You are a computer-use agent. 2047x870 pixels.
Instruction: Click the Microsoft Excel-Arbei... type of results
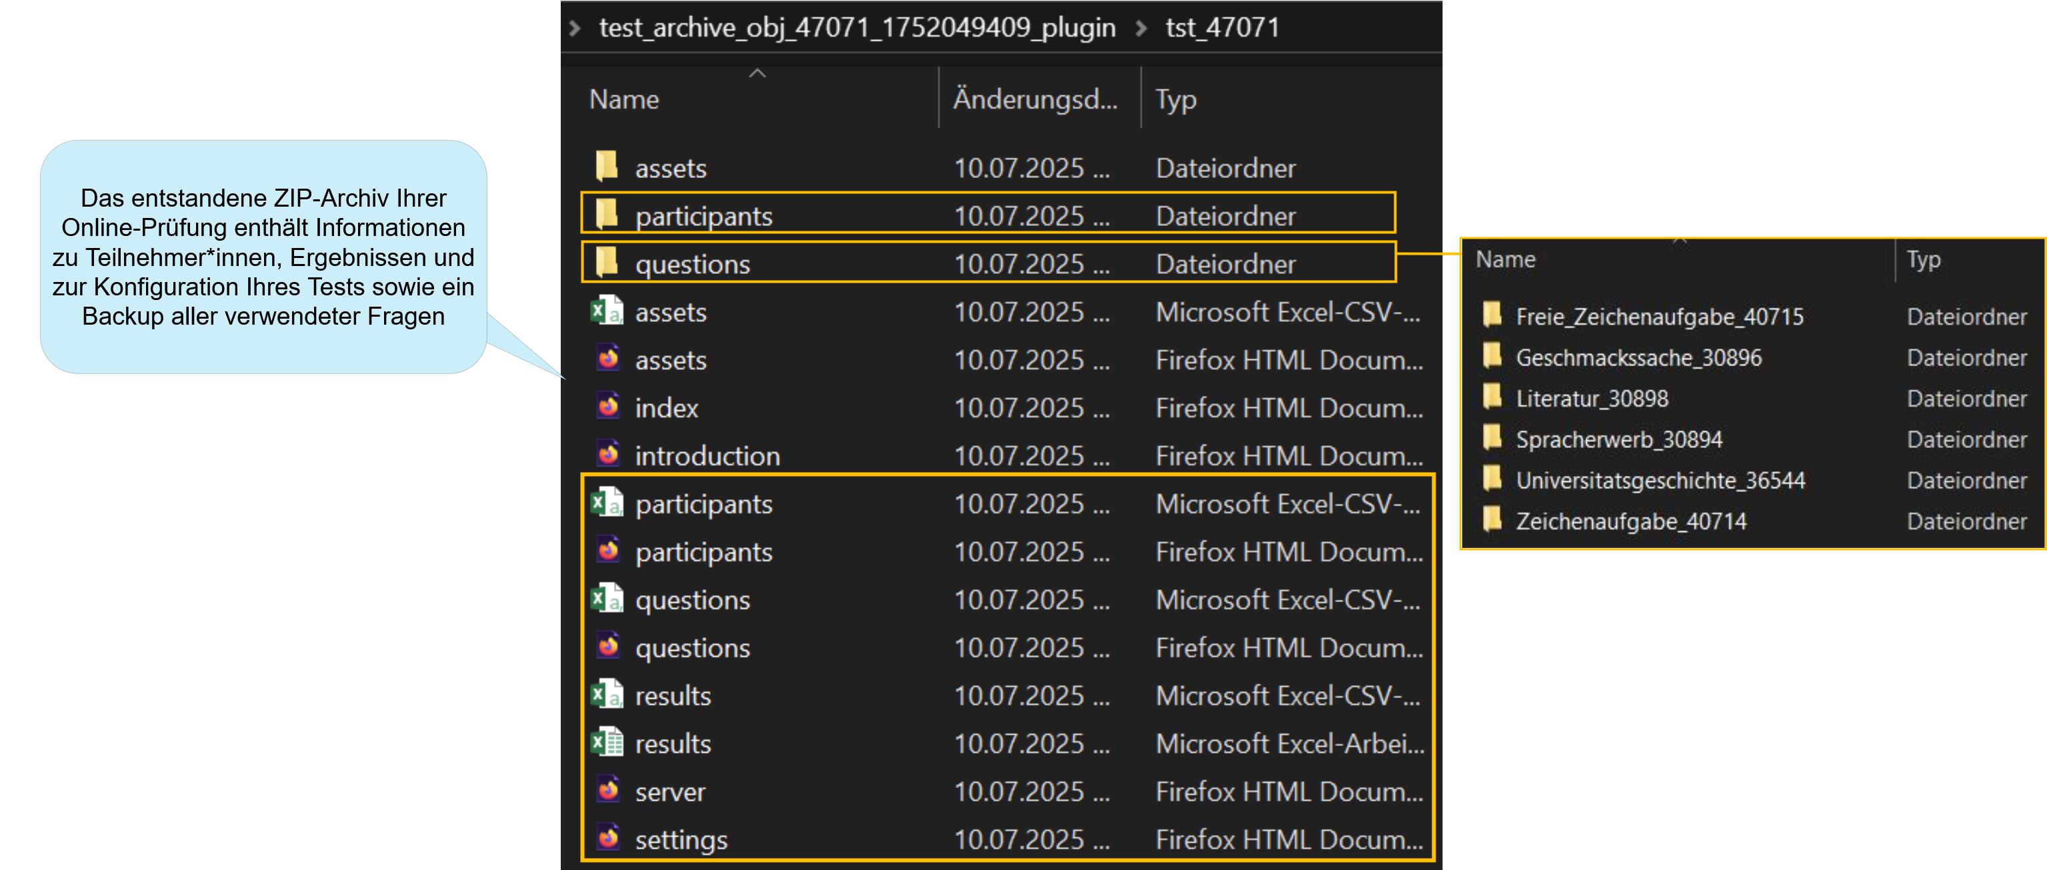1289,744
